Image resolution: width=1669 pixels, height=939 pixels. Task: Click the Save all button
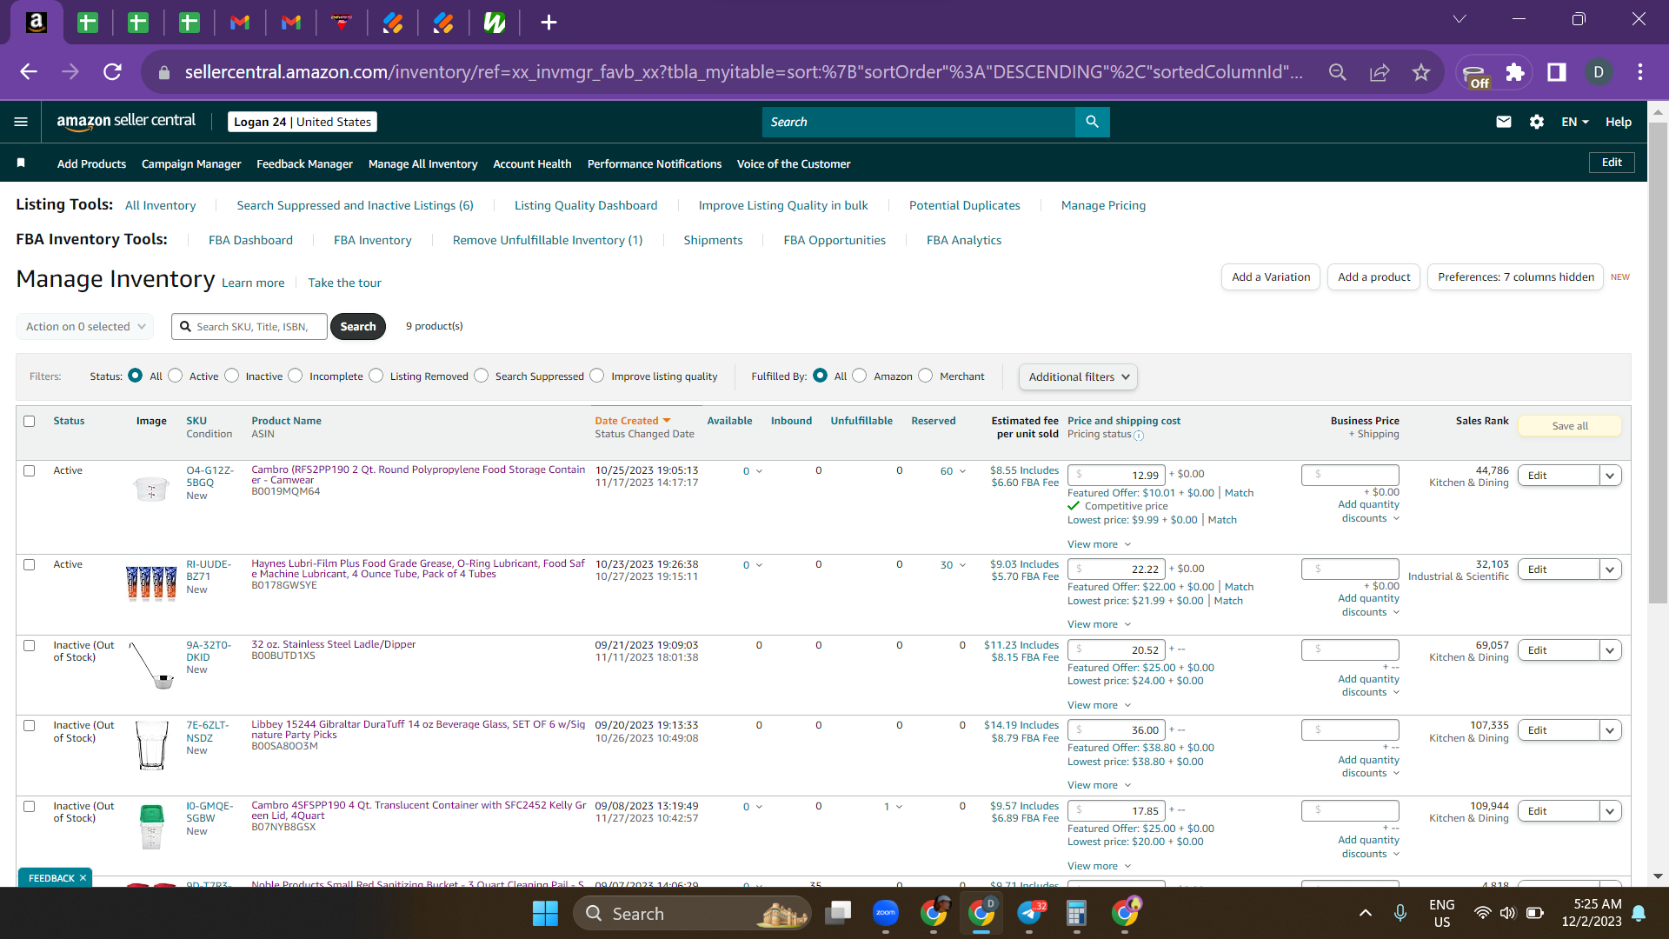tap(1570, 426)
